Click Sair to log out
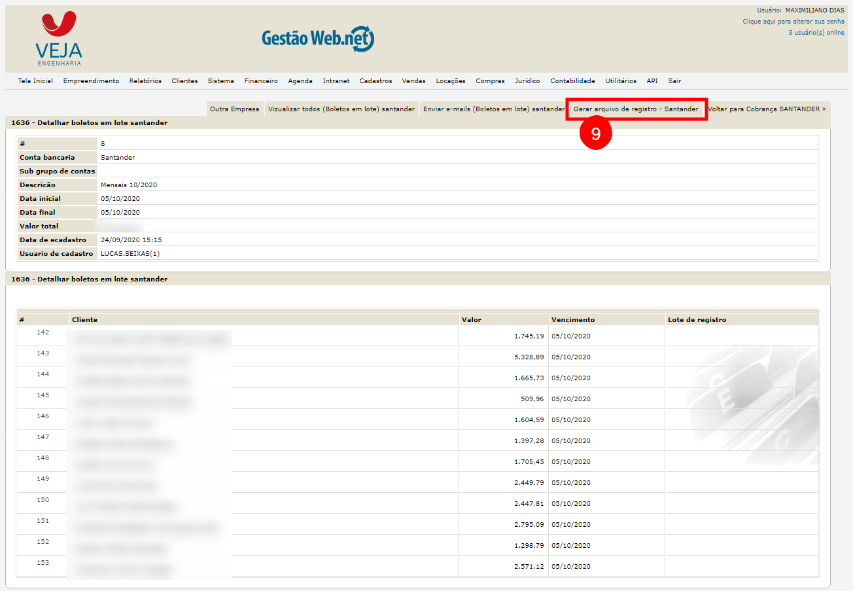Image resolution: width=853 pixels, height=591 pixels. [674, 81]
